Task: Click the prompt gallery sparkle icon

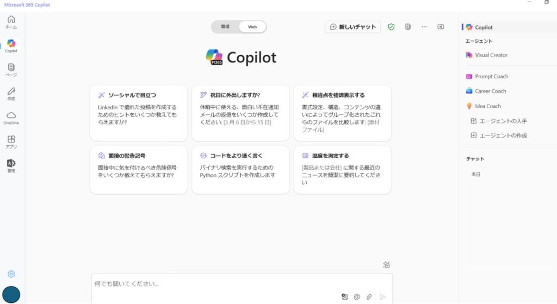Action: [x=387, y=265]
